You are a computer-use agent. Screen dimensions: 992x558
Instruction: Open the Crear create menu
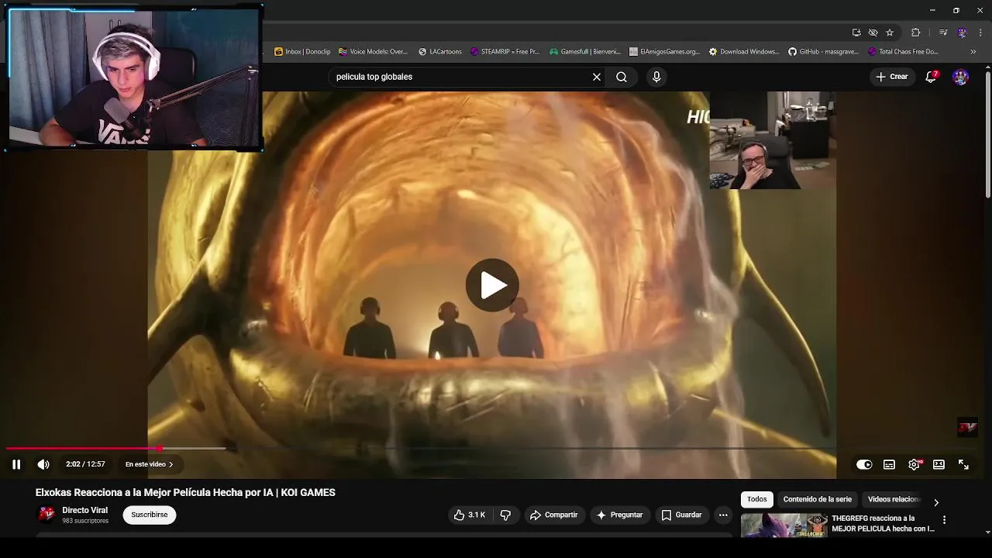tap(891, 77)
